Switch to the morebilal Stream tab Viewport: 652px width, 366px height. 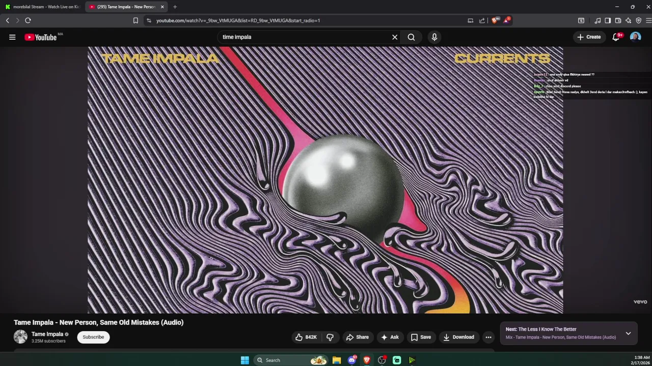[42, 7]
